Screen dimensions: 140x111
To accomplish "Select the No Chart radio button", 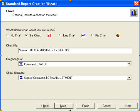I will tap(8, 35).
